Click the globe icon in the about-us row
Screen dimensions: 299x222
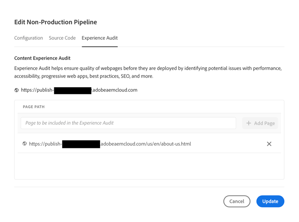[25, 144]
